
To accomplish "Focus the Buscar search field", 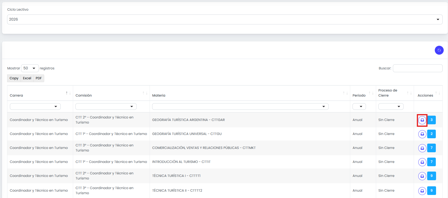I will [418, 68].
